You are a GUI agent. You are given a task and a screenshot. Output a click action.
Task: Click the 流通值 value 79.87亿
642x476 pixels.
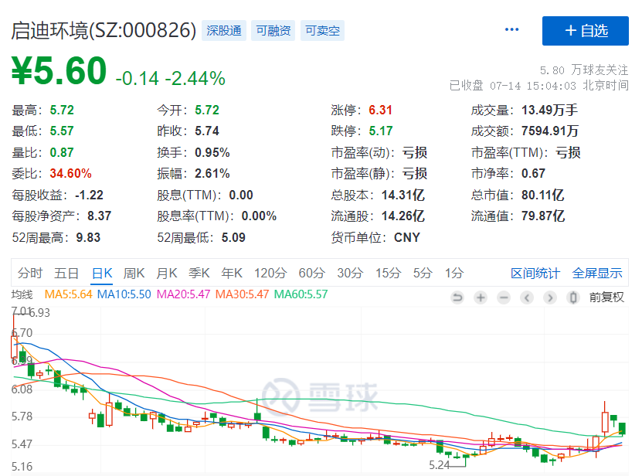pos(543,216)
